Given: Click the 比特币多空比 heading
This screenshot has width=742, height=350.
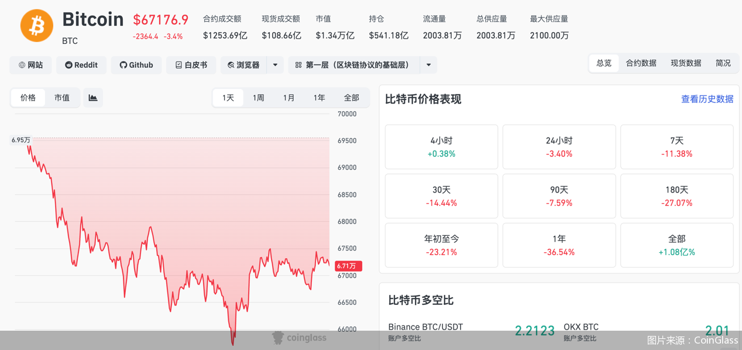Looking at the screenshot, I should tap(421, 300).
